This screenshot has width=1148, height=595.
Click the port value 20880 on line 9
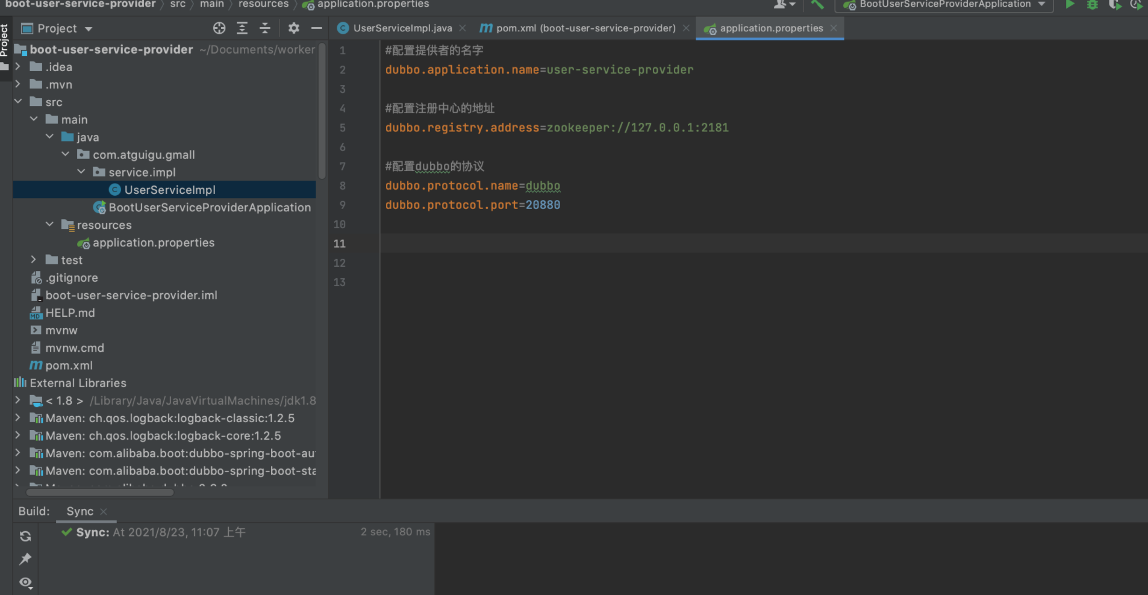[543, 205]
